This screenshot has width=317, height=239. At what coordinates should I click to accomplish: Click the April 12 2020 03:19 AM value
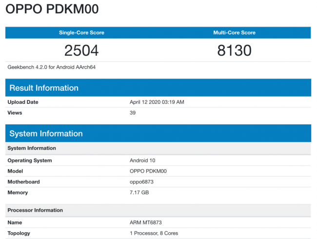pos(157,102)
